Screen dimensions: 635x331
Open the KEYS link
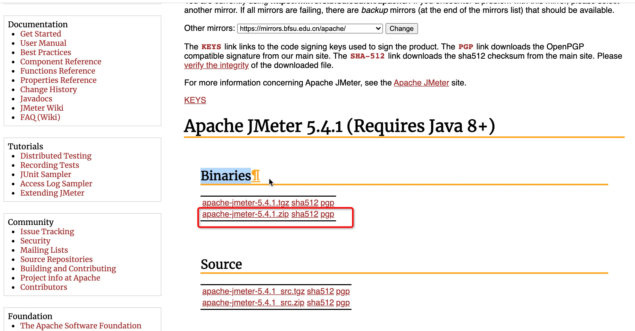pyautogui.click(x=195, y=100)
